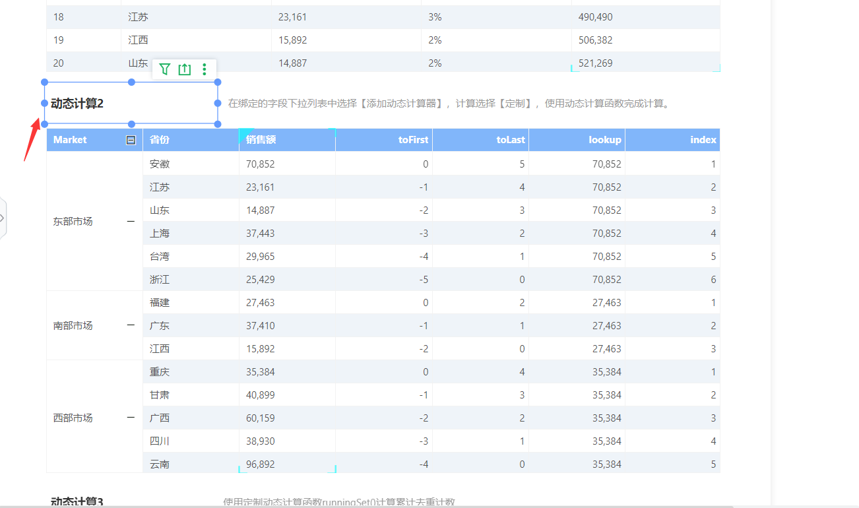Collapse all groups via Market header minus box
Viewport: 859px width, 508px height.
click(x=131, y=140)
